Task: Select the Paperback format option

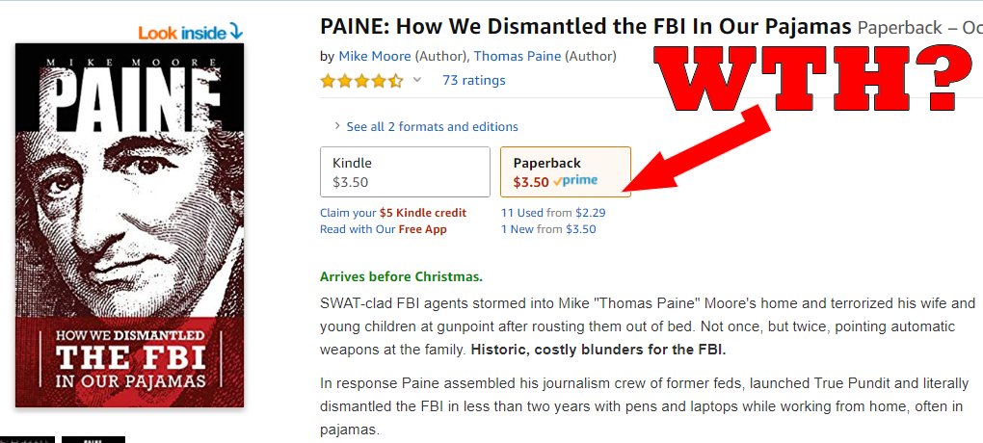Action: (566, 171)
